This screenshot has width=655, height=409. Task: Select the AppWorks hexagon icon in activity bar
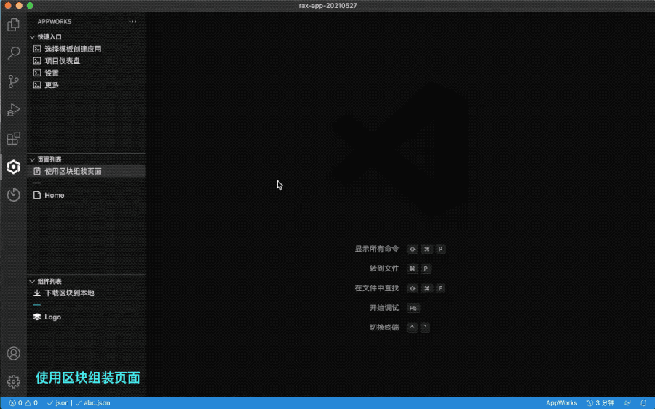13,167
